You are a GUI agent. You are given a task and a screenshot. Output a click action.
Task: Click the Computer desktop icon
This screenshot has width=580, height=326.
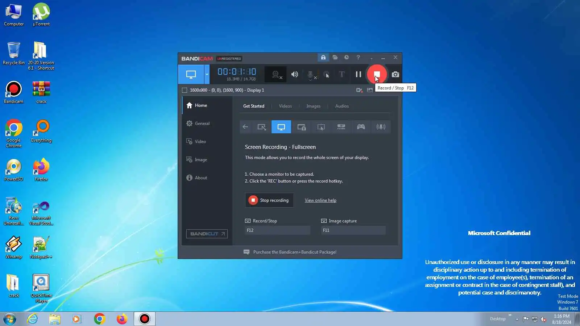point(14,15)
